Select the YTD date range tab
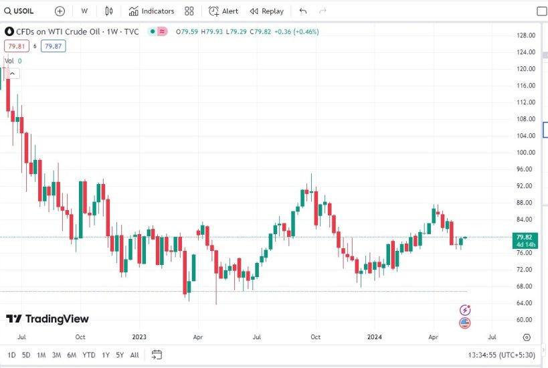This screenshot has width=548, height=368. pos(88,355)
